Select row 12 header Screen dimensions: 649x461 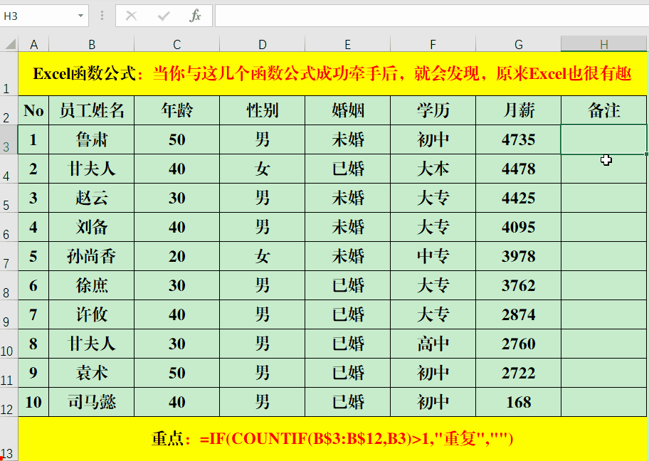coord(9,402)
